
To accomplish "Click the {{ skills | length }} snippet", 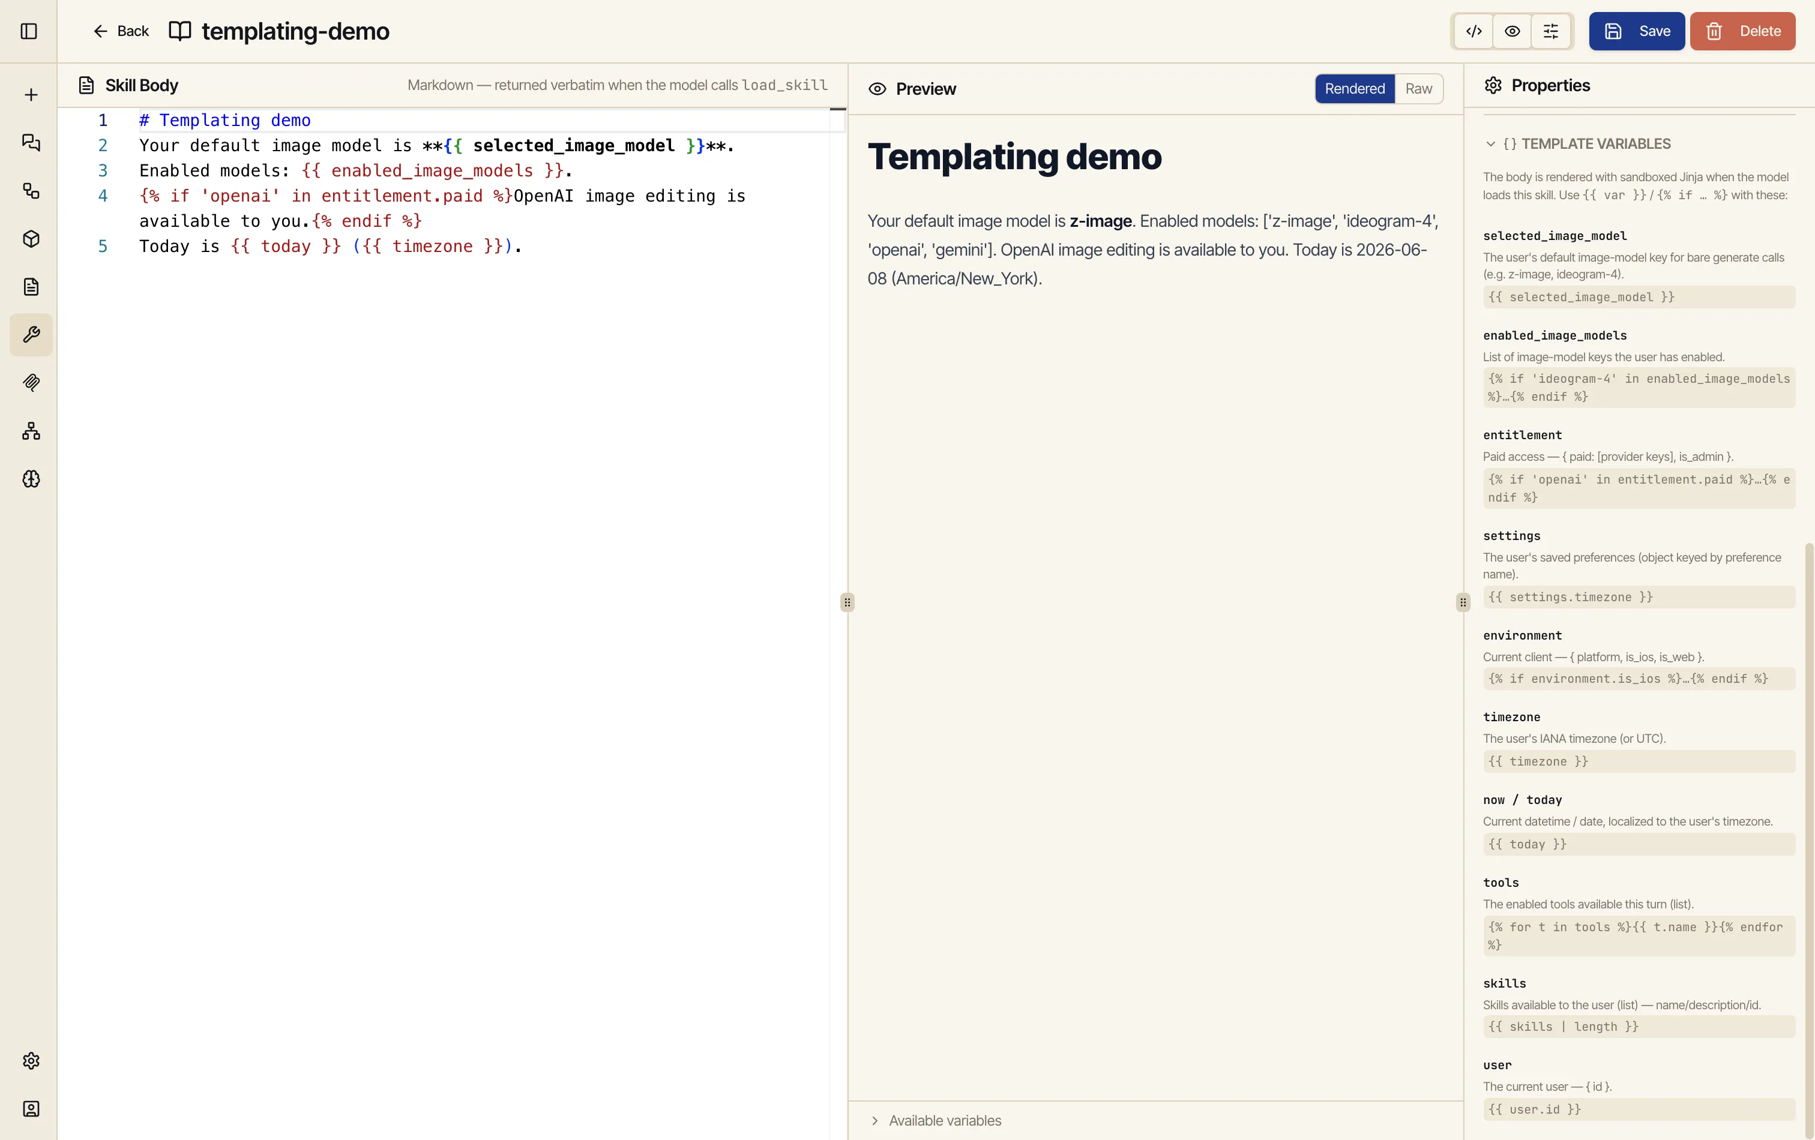I will (x=1639, y=1026).
